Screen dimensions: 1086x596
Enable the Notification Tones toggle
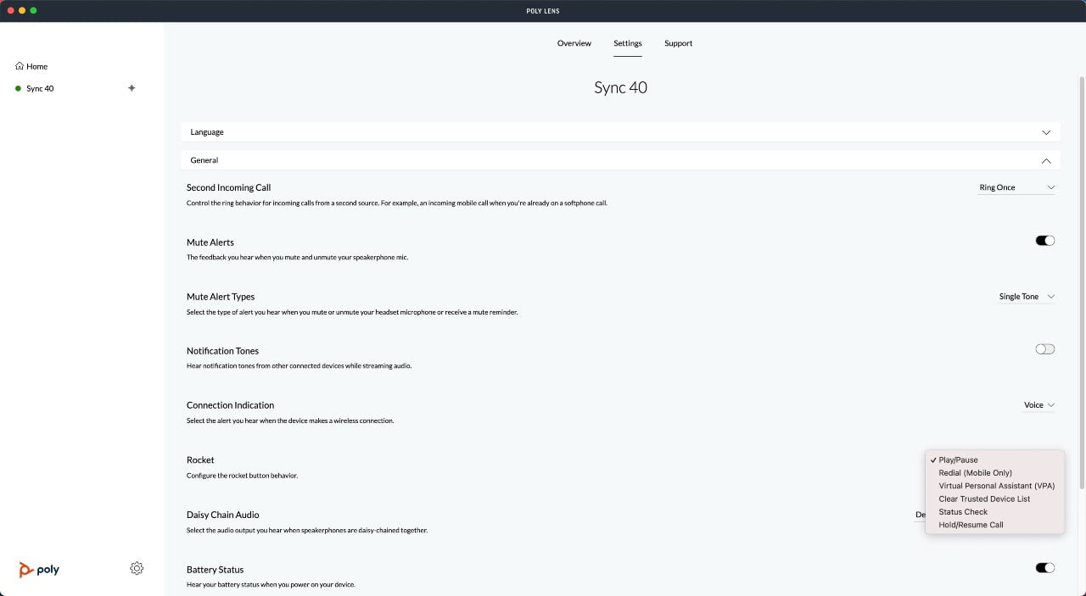(1044, 349)
